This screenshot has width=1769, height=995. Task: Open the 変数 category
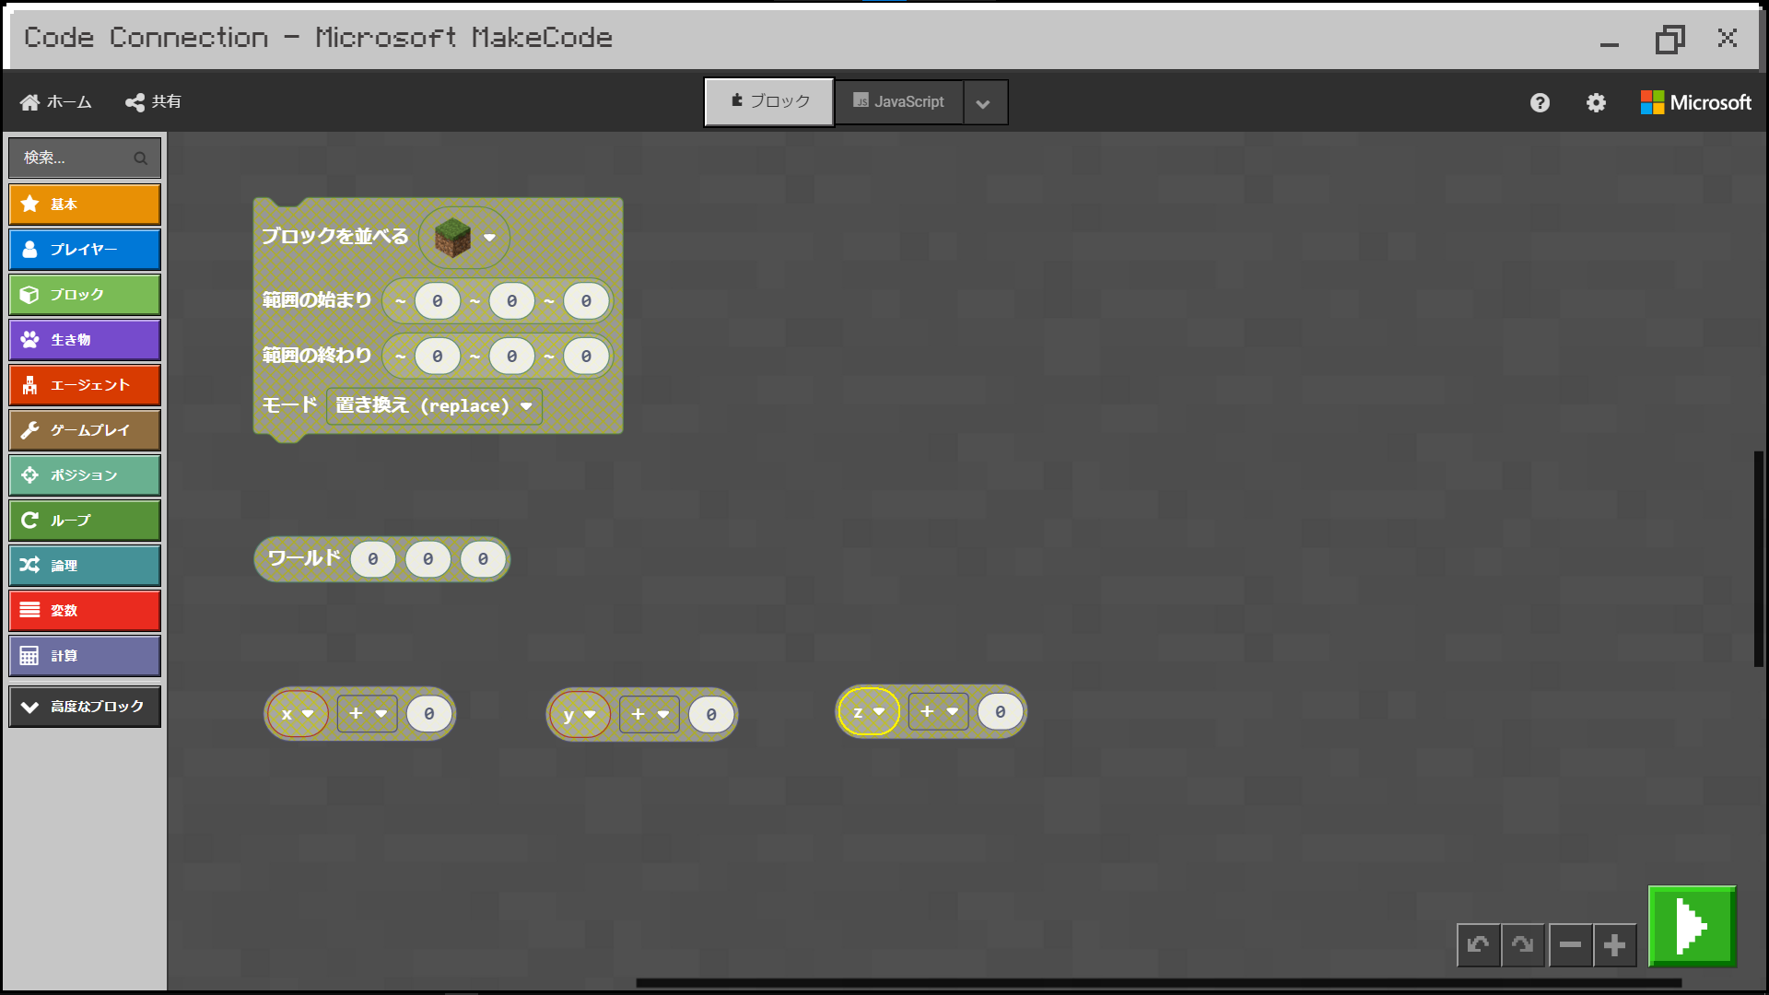85,611
